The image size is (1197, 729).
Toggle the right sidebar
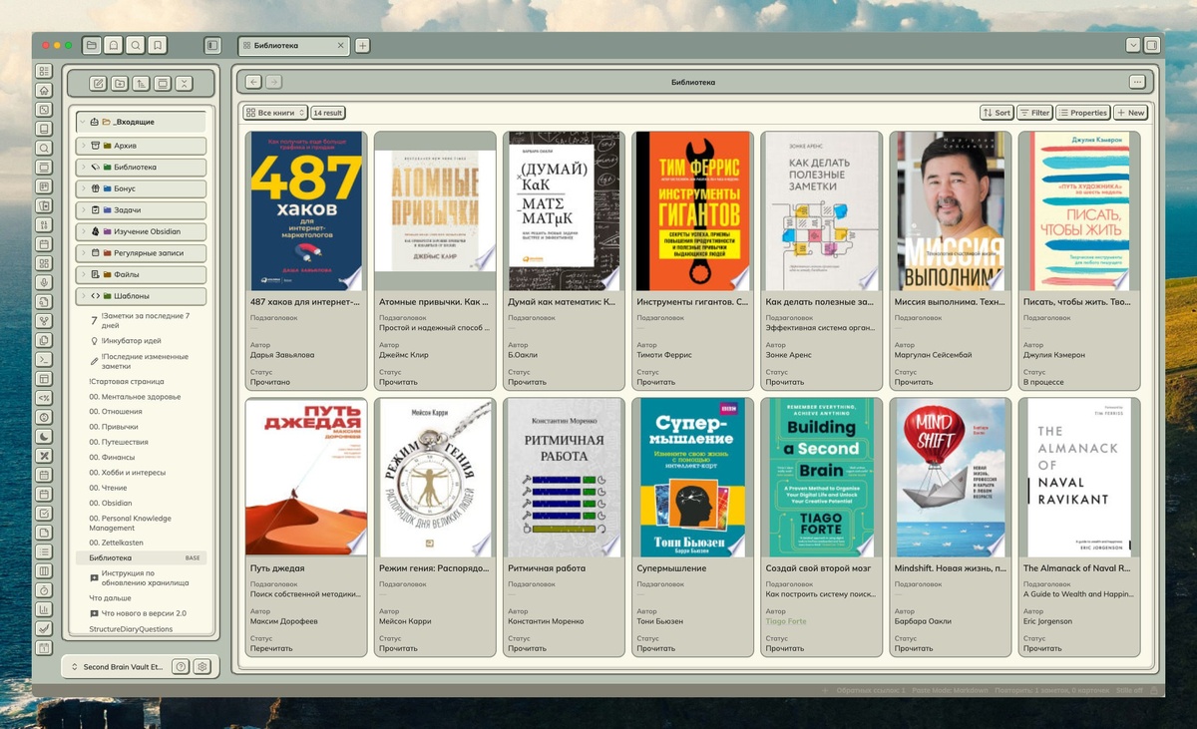[1152, 45]
